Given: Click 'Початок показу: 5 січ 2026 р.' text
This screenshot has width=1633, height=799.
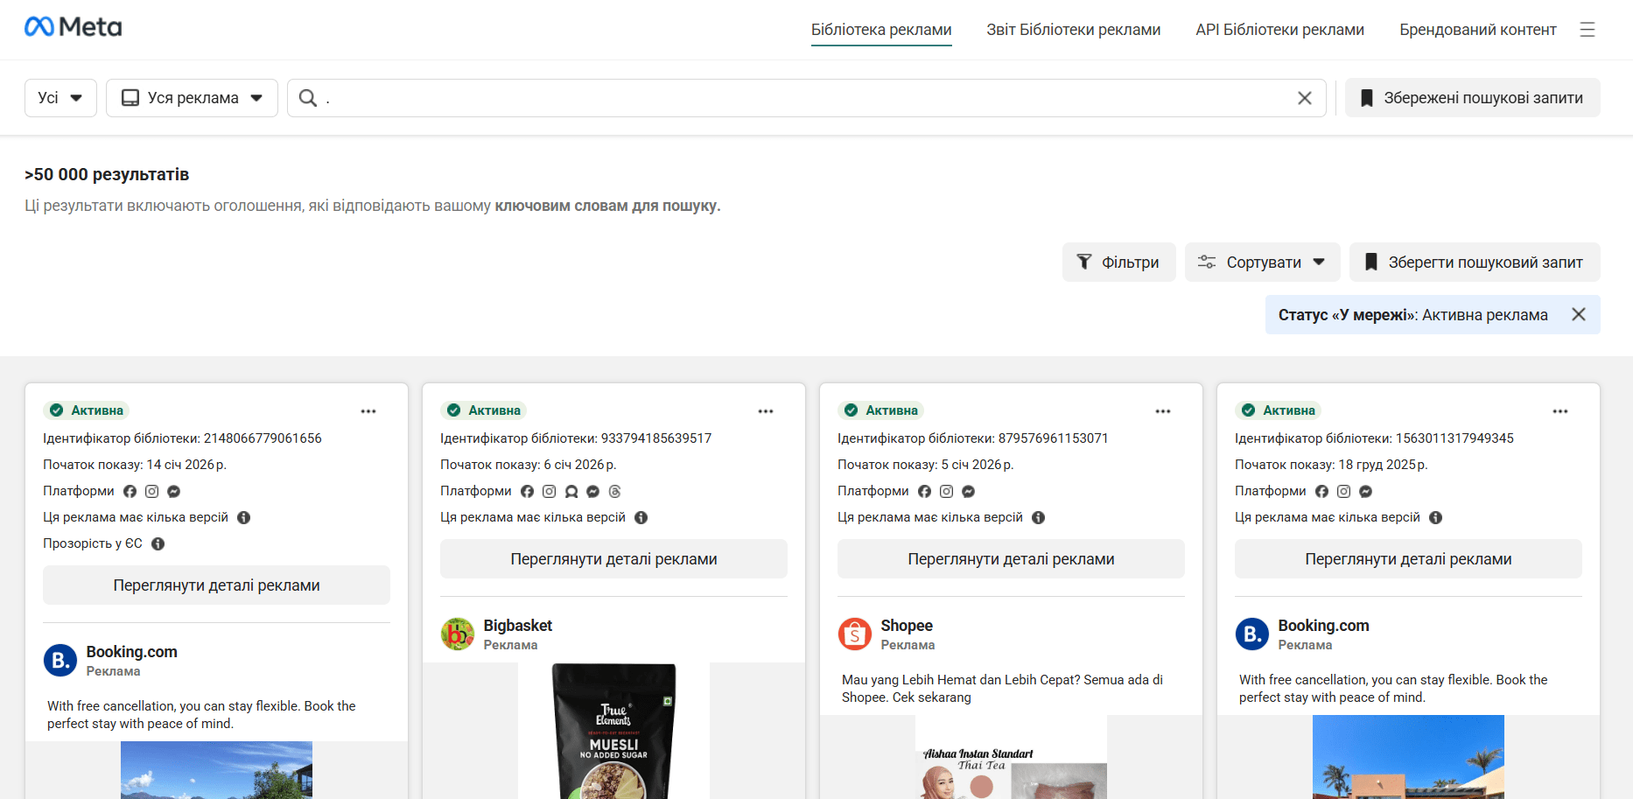Looking at the screenshot, I should point(925,465).
